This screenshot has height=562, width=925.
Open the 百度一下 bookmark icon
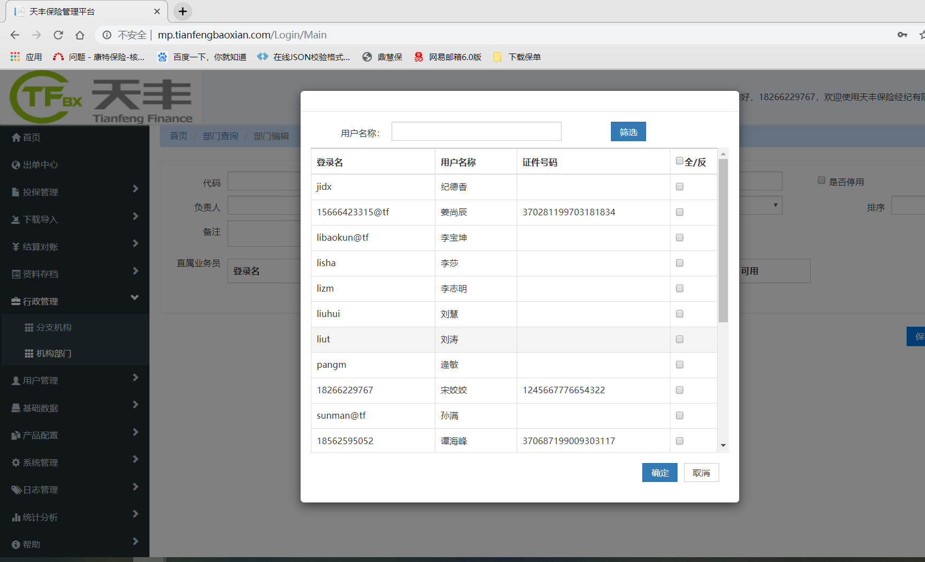(162, 57)
